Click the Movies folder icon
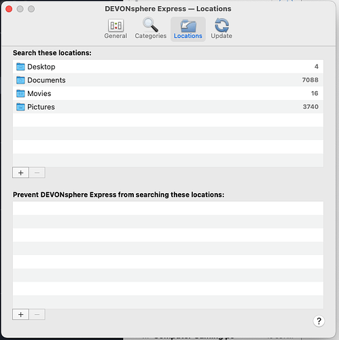 point(20,93)
